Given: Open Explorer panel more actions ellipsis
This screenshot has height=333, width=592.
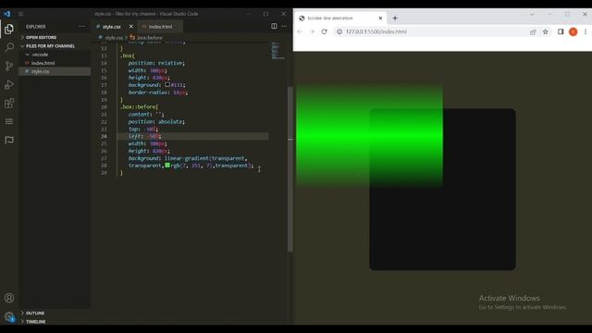Looking at the screenshot, I should (x=82, y=27).
